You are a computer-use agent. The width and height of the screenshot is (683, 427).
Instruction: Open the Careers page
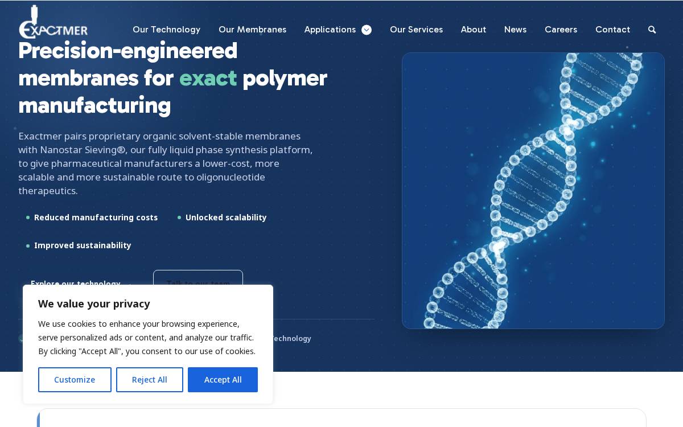tap(561, 30)
